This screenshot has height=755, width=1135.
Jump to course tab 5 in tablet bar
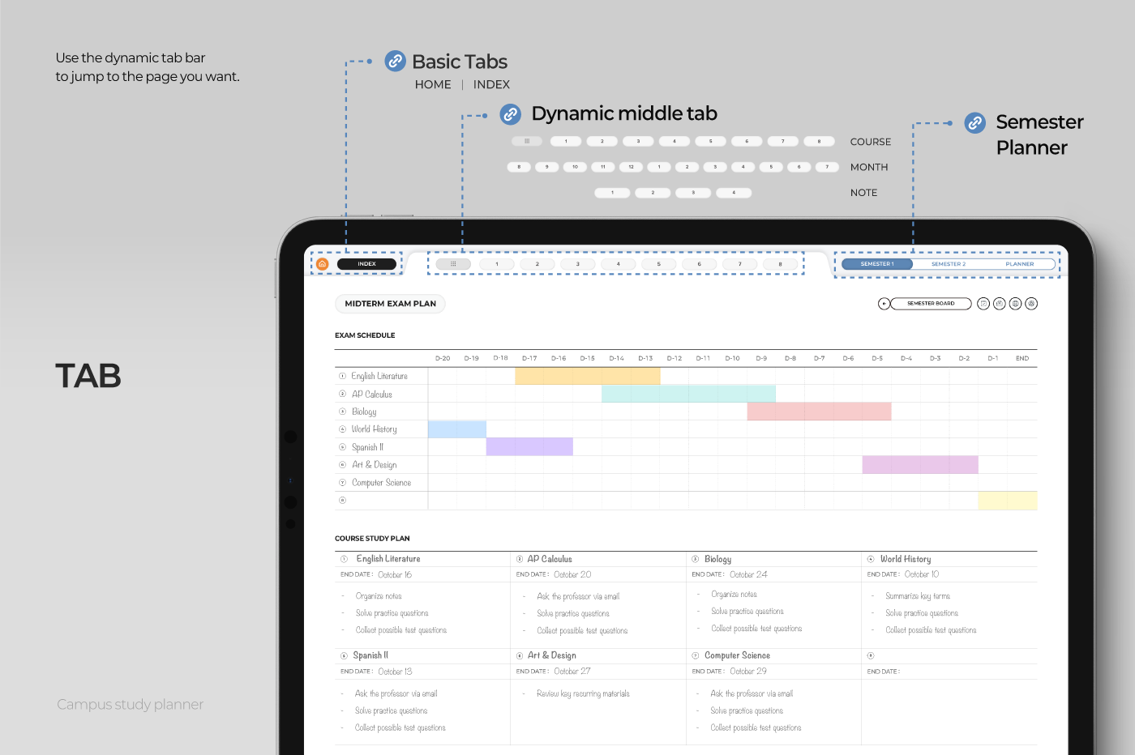click(658, 264)
